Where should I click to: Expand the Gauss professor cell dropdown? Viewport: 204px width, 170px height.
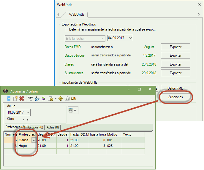point(34,140)
